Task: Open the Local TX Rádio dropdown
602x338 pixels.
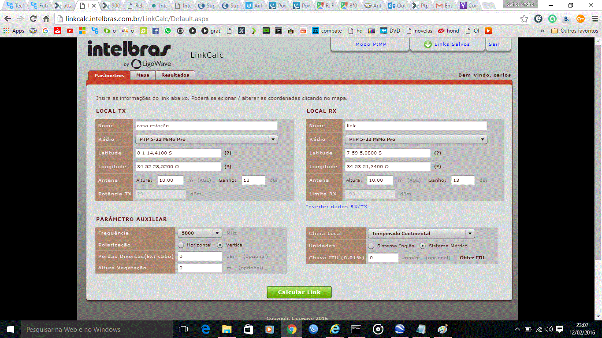Action: [206, 140]
